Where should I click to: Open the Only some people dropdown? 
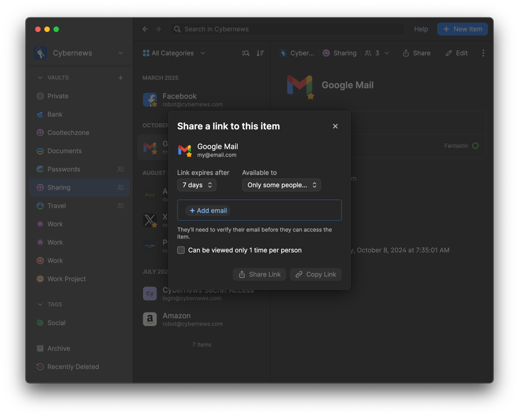[x=281, y=185]
